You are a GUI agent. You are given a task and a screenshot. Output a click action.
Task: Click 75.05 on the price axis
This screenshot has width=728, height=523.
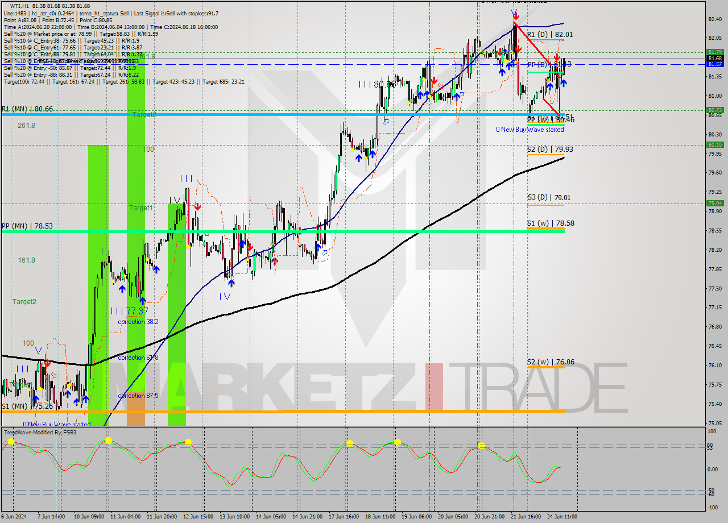pos(715,424)
